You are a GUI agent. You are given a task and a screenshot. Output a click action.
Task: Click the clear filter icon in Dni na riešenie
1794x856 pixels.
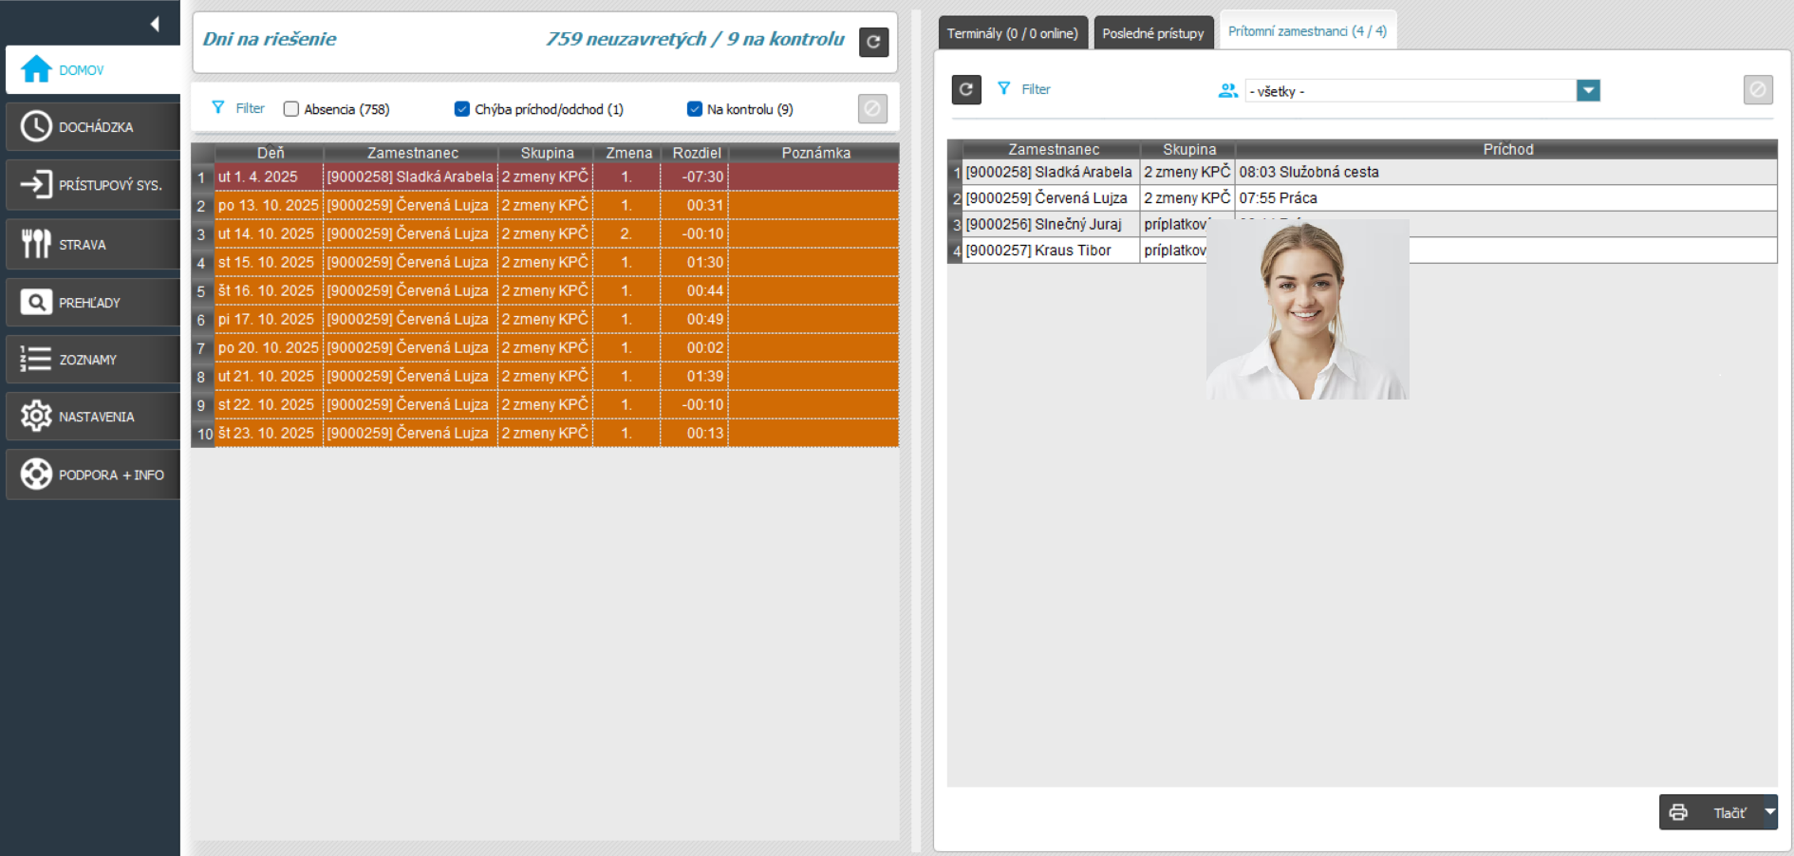(872, 108)
